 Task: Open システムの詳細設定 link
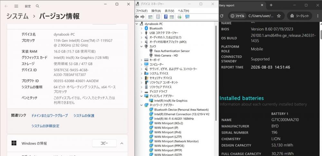click(x=45, y=126)
